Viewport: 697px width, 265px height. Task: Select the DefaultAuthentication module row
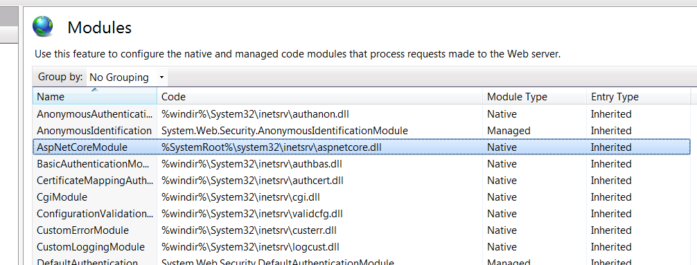(362, 261)
